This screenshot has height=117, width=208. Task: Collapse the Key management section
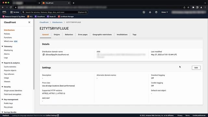(2, 99)
